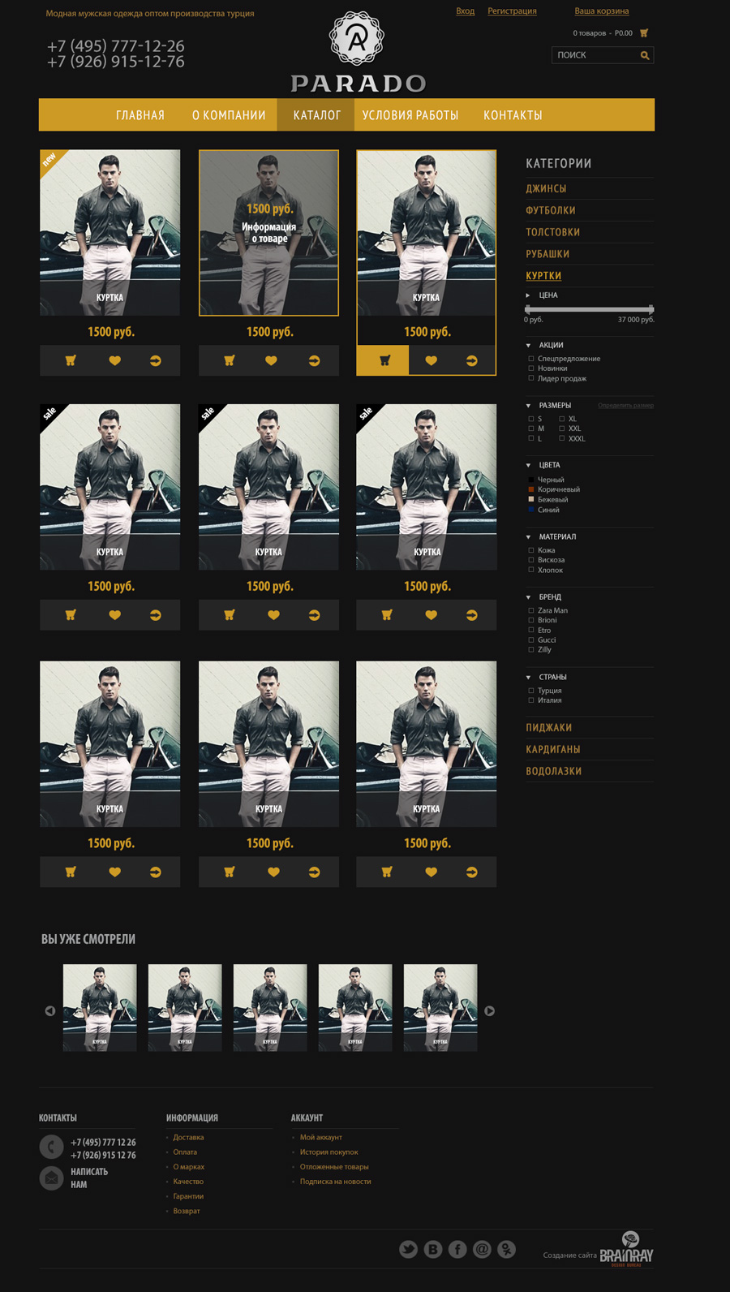The image size is (730, 1292).
Task: Click circular arrow icon under the 'new' jacket
Action: point(155,360)
